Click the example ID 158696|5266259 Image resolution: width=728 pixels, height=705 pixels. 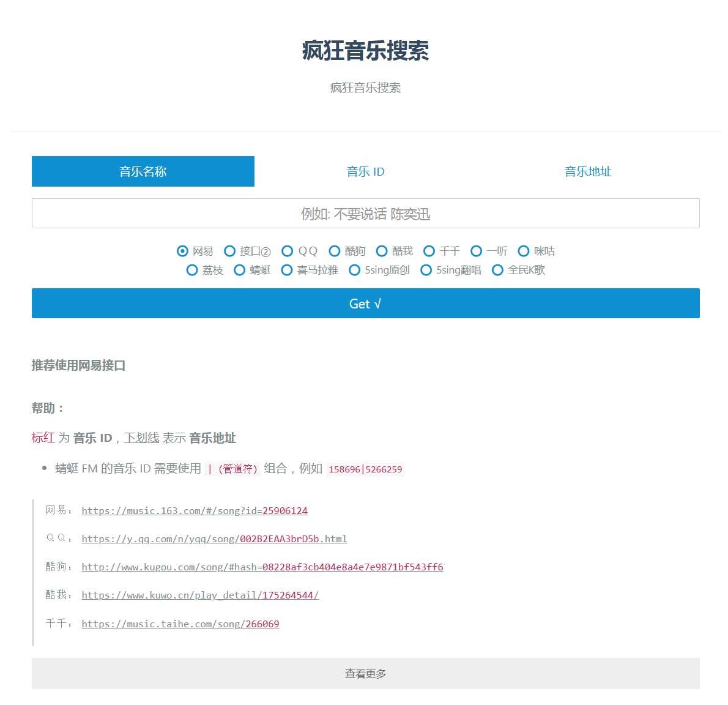pos(365,469)
